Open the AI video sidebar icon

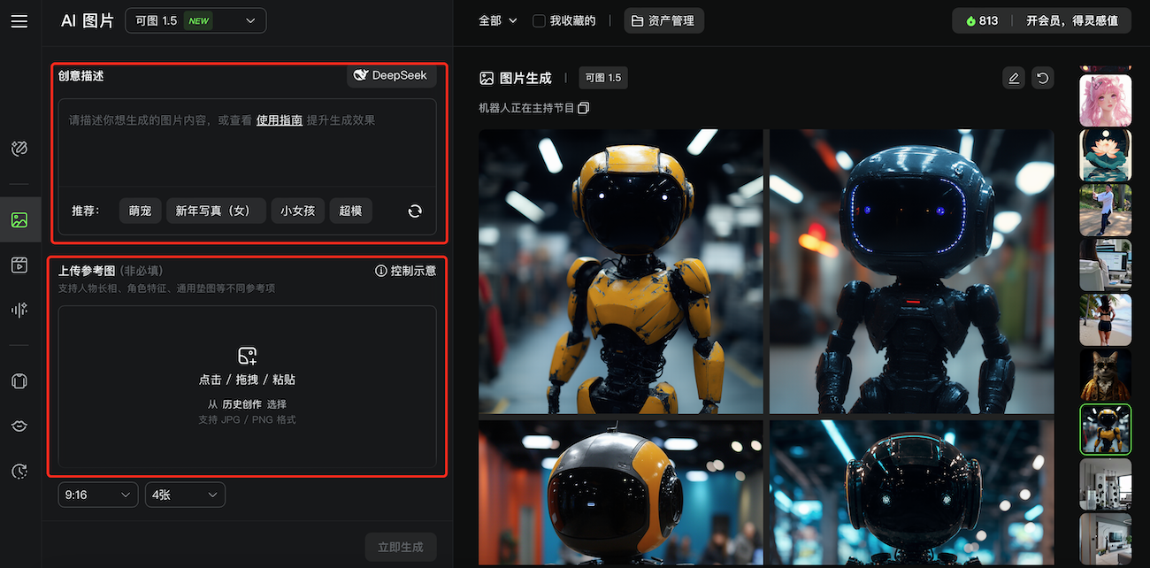coord(19,265)
